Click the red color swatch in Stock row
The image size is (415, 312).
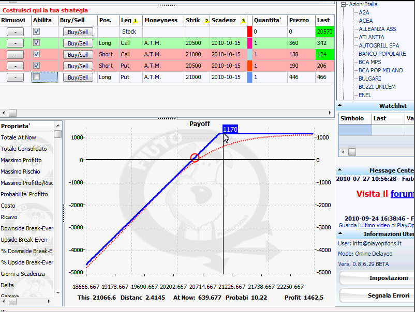pos(249,32)
